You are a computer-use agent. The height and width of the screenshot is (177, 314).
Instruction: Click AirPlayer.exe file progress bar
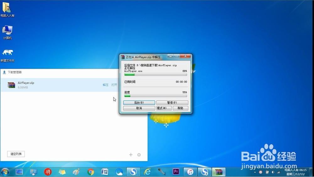click(x=156, y=74)
